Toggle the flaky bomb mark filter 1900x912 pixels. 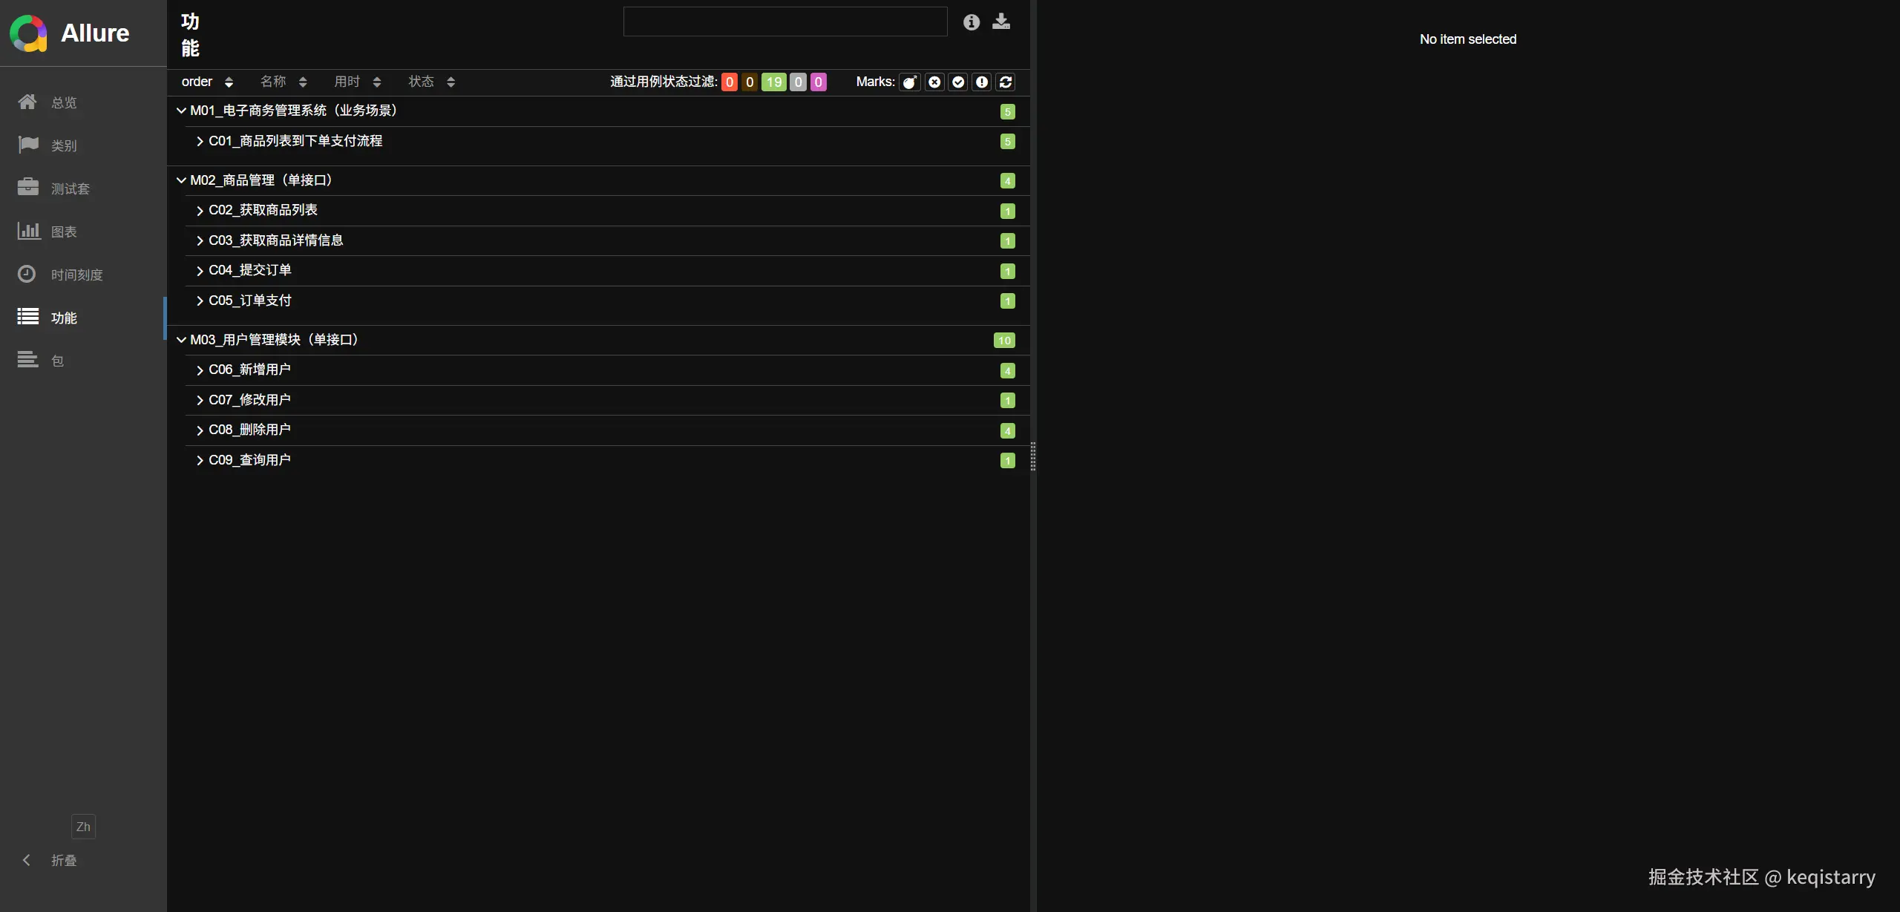910,82
